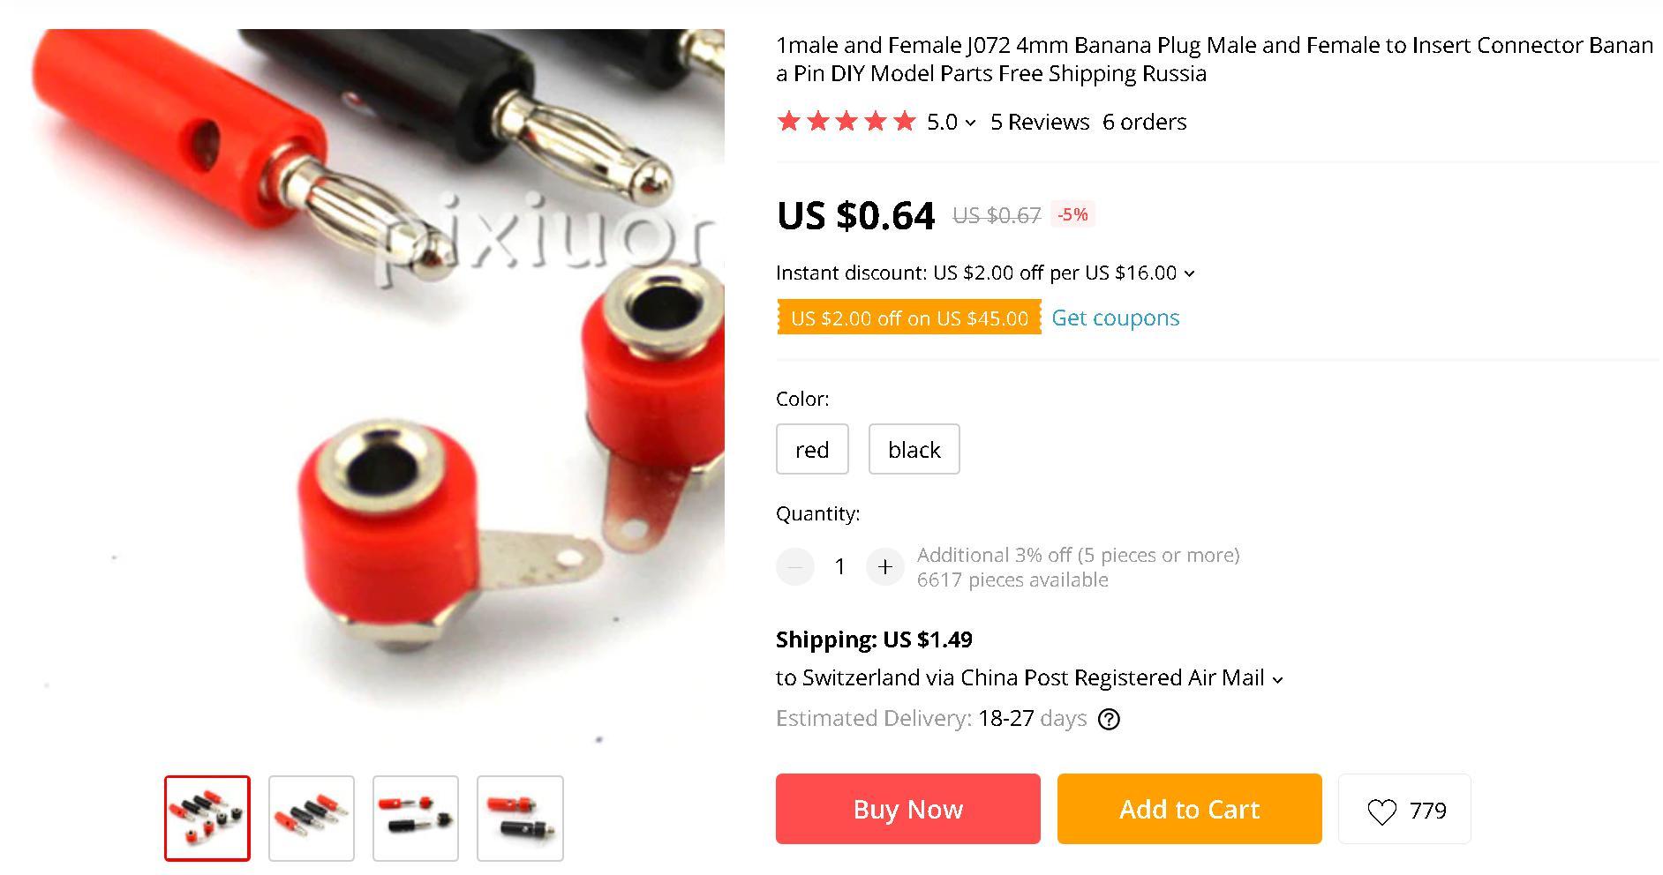Click the US $2.00 off coupon badge

click(x=909, y=318)
